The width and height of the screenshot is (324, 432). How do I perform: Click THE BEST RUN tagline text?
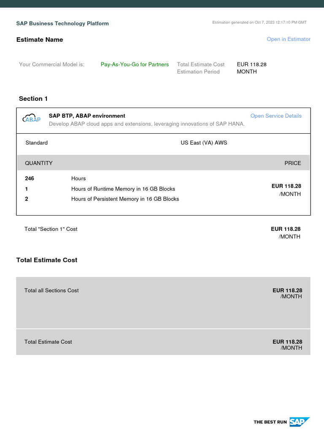pos(270,422)
